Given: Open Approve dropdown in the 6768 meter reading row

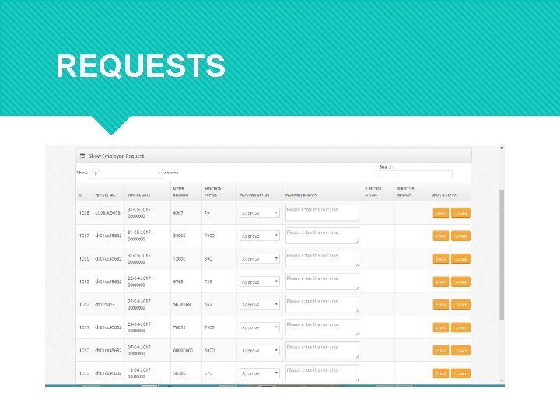Looking at the screenshot, I should point(259,282).
